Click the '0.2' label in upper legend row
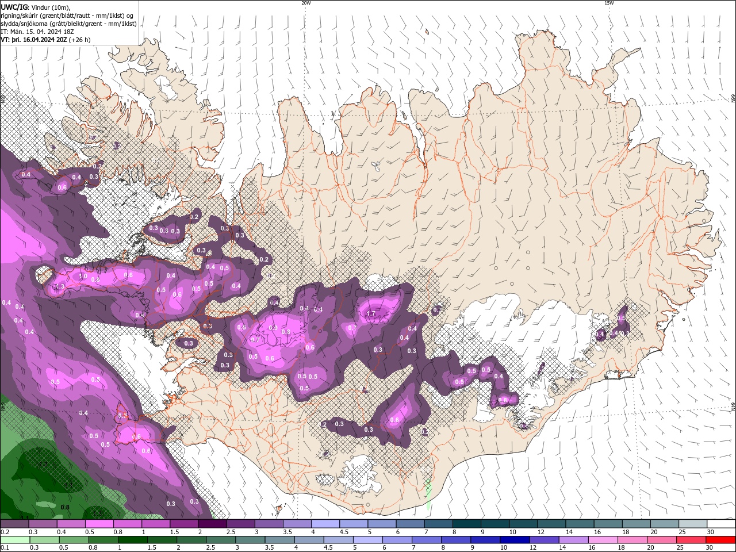Image resolution: width=736 pixels, height=552 pixels. pyautogui.click(x=4, y=532)
